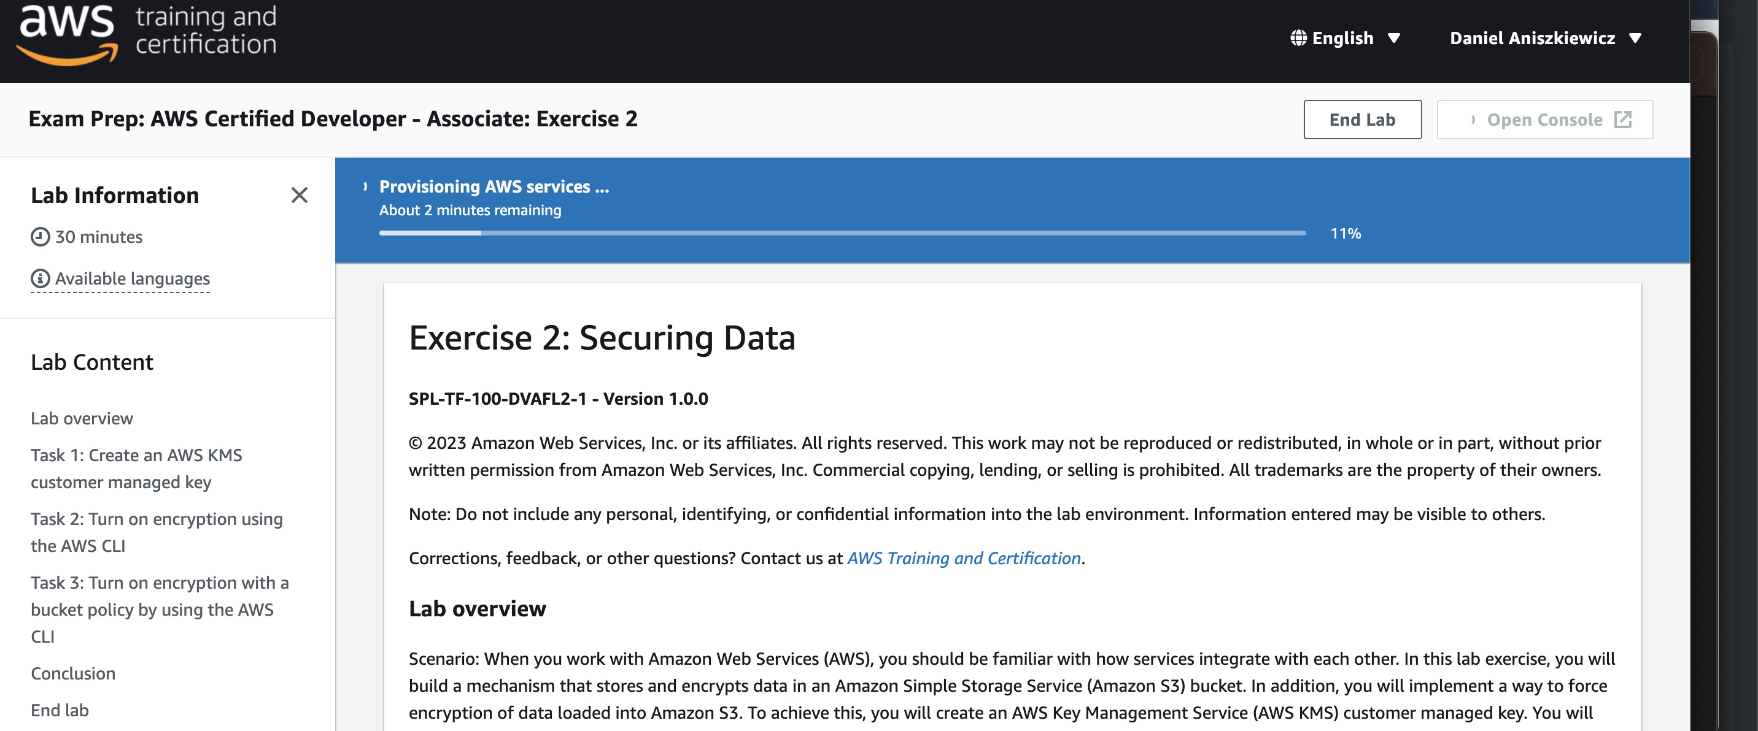Viewport: 1758px width, 731px height.
Task: Jump to Task 3: bucket policy encryption
Action: tap(160, 610)
